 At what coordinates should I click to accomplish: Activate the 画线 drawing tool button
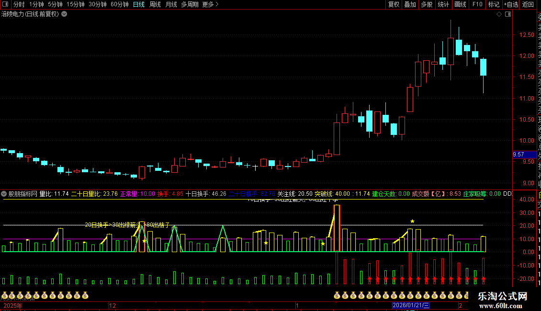tap(460, 4)
